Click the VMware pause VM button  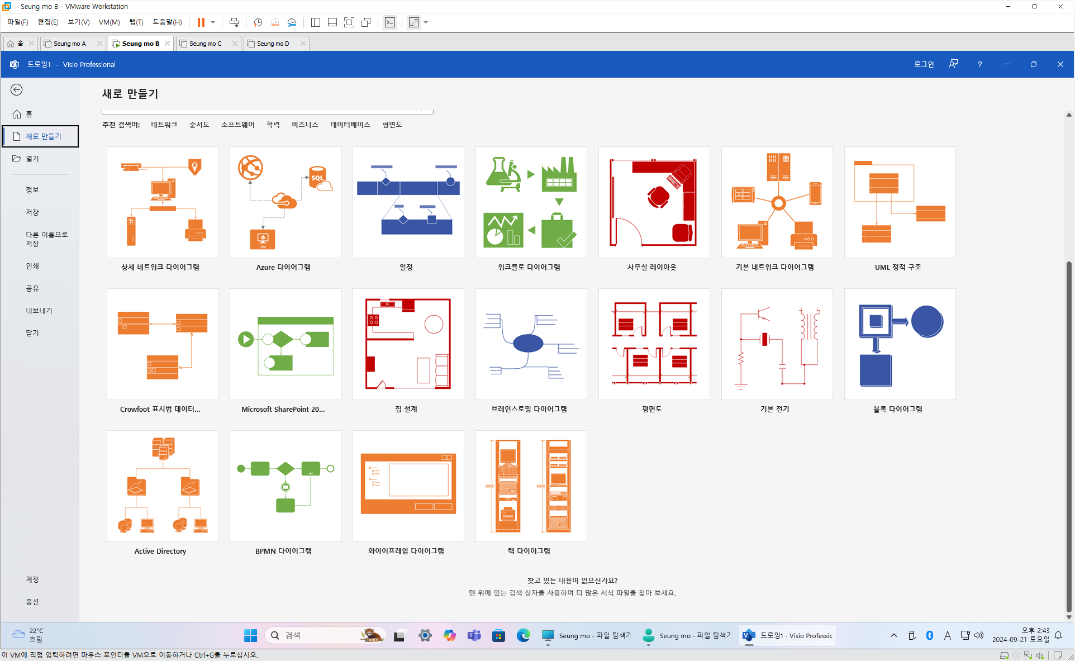(201, 22)
